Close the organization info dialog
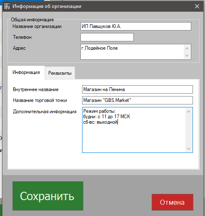 [x=197, y=6]
